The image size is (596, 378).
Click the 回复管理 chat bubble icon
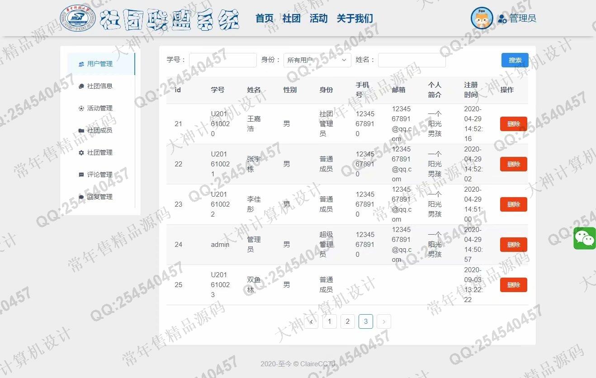click(81, 197)
